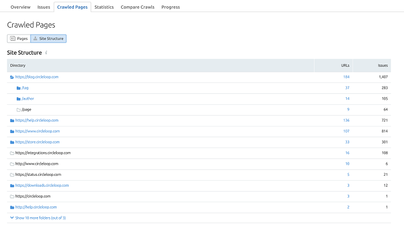Screen dimensions: 404x231
Task: Click issues value 108
Action: (x=385, y=153)
